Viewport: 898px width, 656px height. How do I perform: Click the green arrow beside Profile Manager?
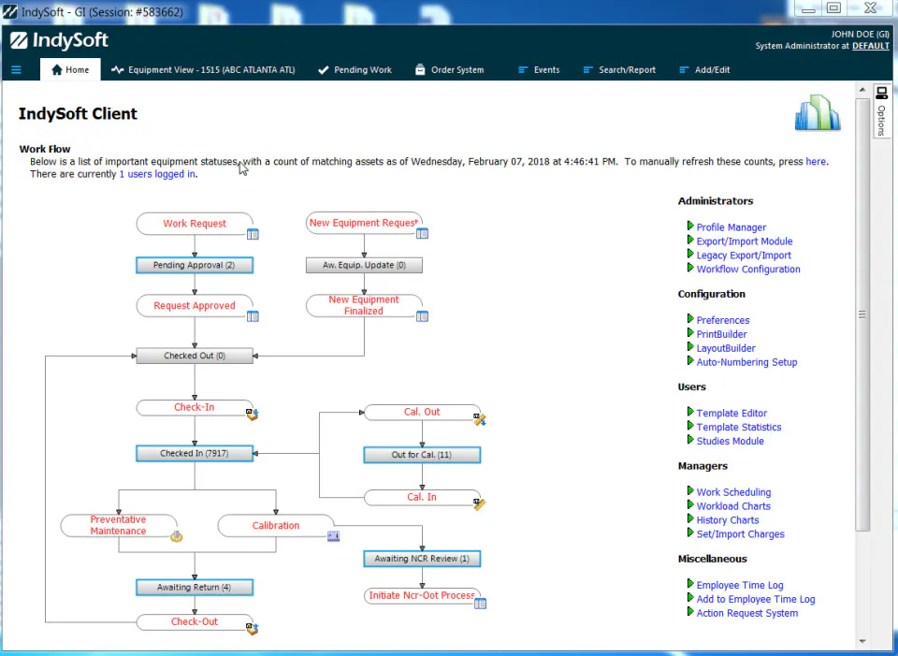click(x=690, y=226)
